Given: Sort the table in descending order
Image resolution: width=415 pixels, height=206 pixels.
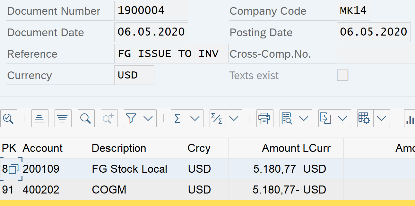Looking at the screenshot, I should 63,119.
